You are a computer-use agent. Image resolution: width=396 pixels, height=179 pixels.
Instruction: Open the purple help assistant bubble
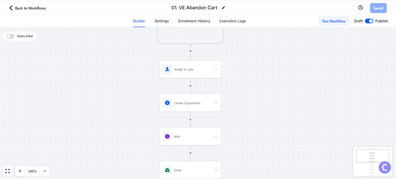[x=385, y=167]
